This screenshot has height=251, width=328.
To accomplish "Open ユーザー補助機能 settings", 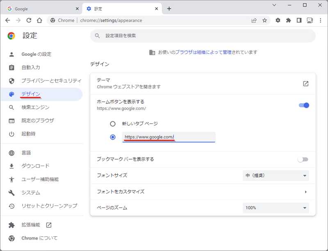I will point(40,179).
